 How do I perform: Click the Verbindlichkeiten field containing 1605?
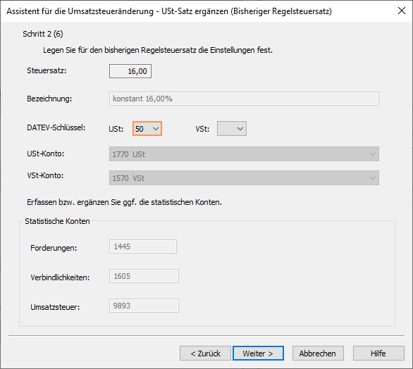pos(144,276)
